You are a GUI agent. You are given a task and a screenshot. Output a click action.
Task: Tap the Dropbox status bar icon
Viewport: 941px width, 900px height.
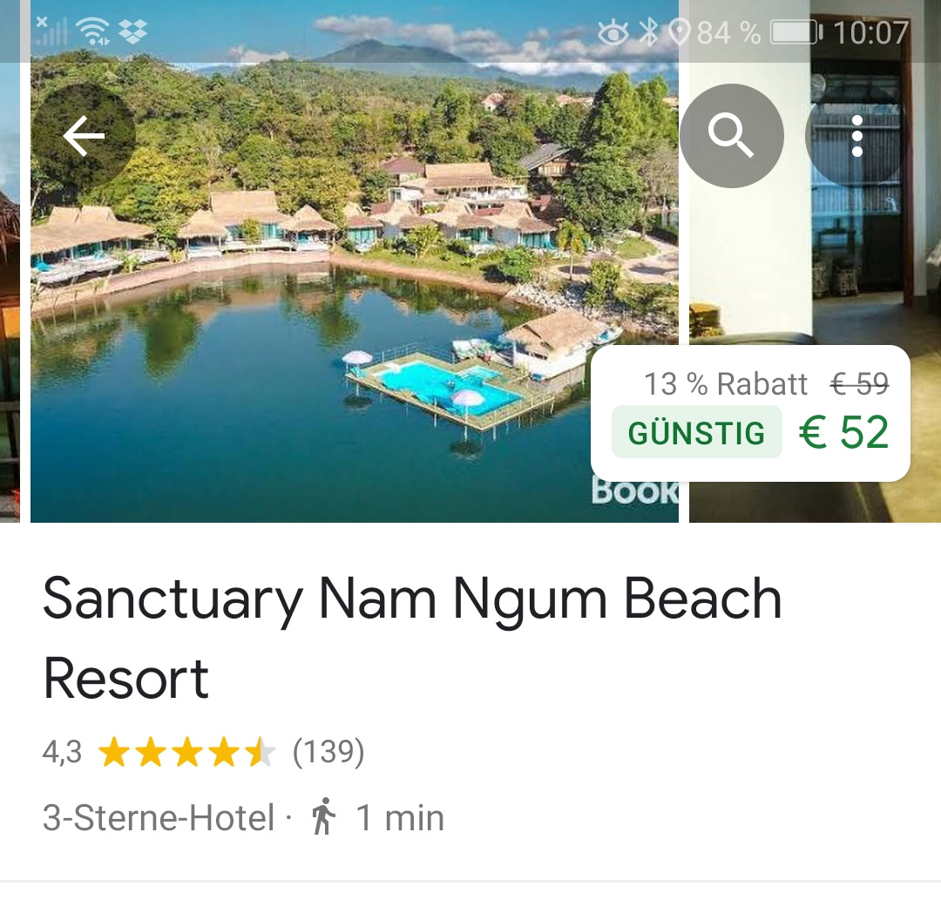(x=133, y=31)
